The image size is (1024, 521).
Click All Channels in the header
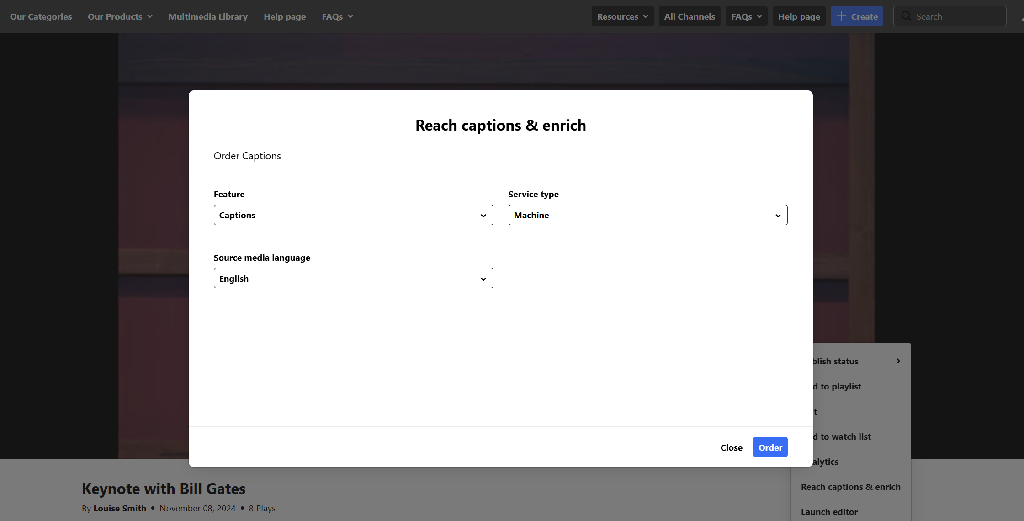point(690,16)
